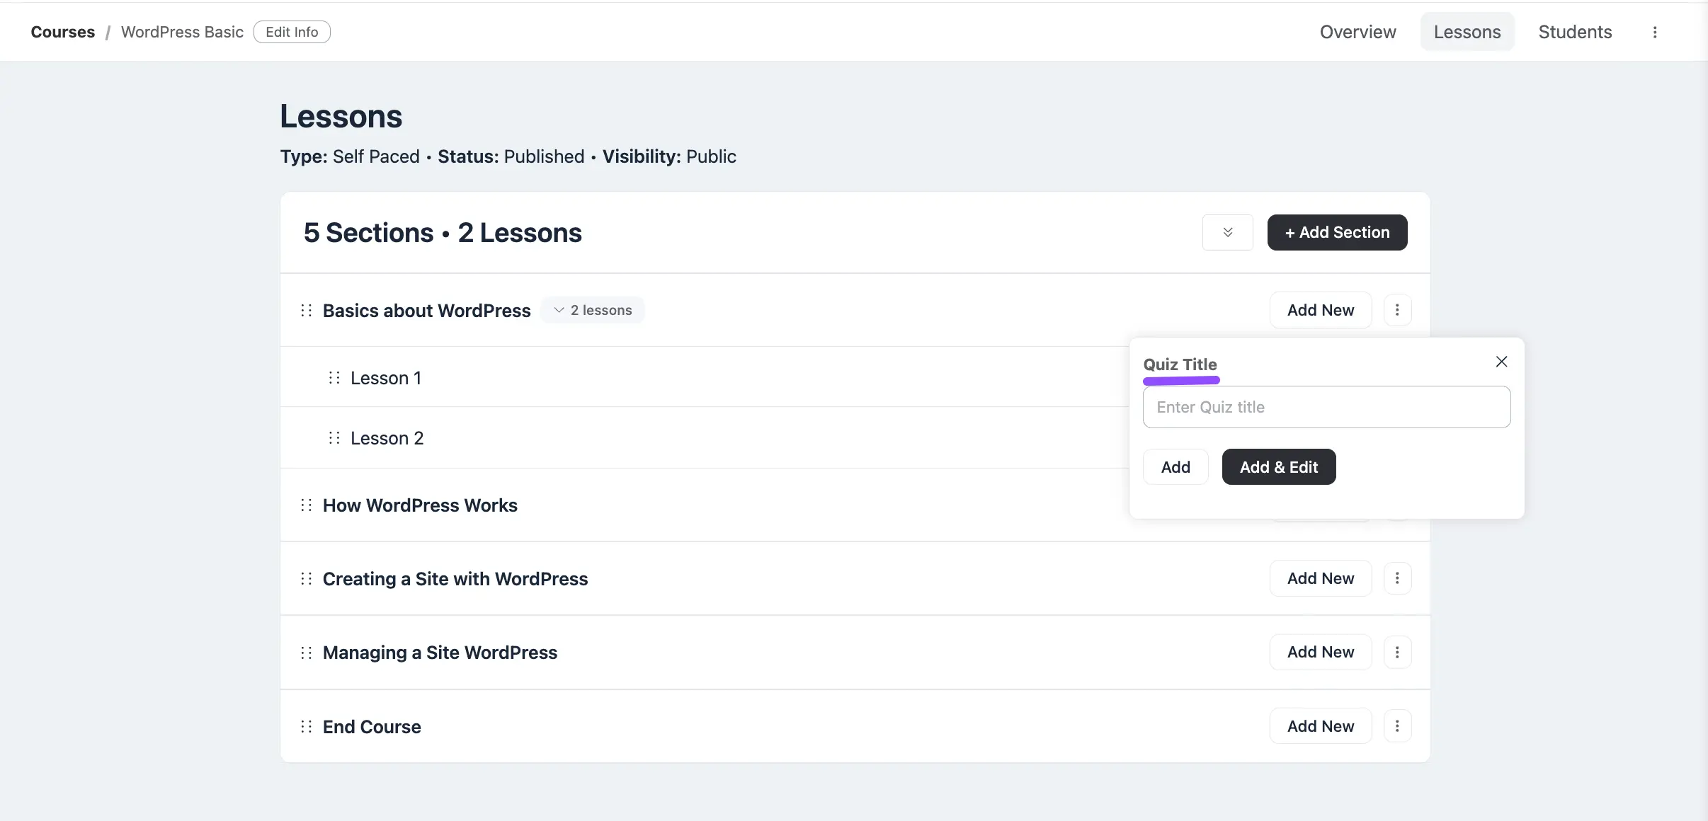This screenshot has height=821, width=1708.
Task: Open kebab menu for Creating a Site with WordPress
Action: tap(1396, 578)
